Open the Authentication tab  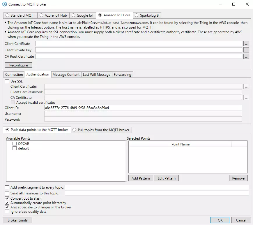point(38,74)
